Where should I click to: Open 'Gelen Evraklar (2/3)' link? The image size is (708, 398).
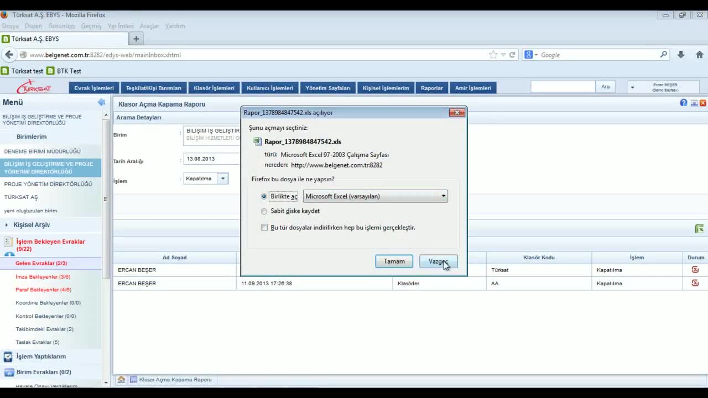pyautogui.click(x=41, y=263)
